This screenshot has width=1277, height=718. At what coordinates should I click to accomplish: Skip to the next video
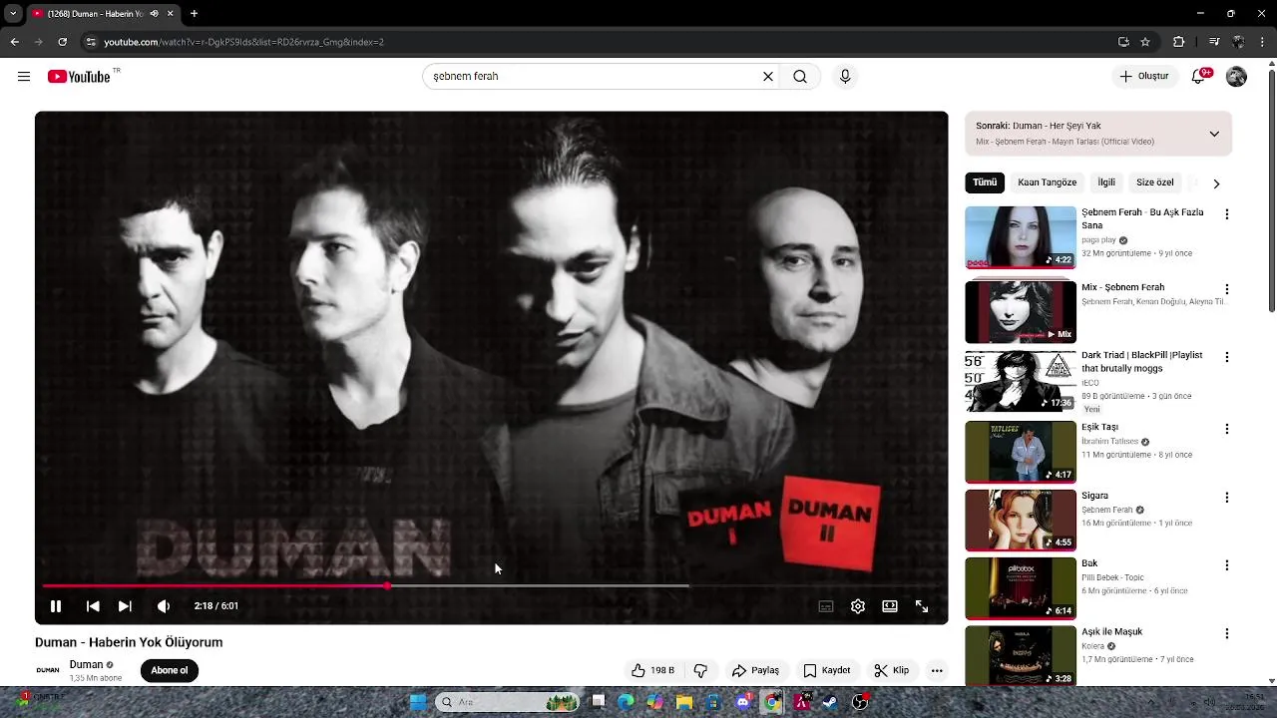coord(125,606)
